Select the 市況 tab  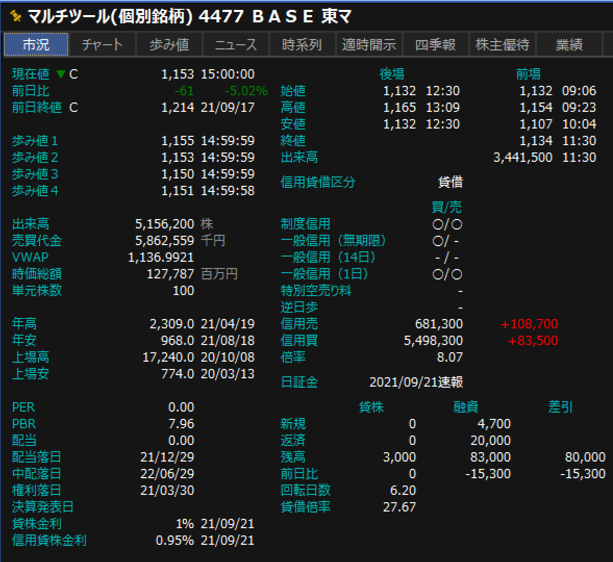(x=36, y=45)
